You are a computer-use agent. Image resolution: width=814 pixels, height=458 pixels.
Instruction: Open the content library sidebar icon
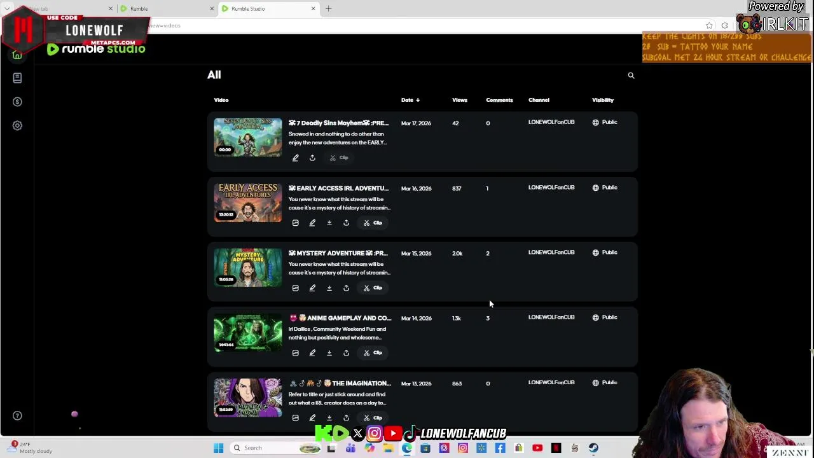17,78
